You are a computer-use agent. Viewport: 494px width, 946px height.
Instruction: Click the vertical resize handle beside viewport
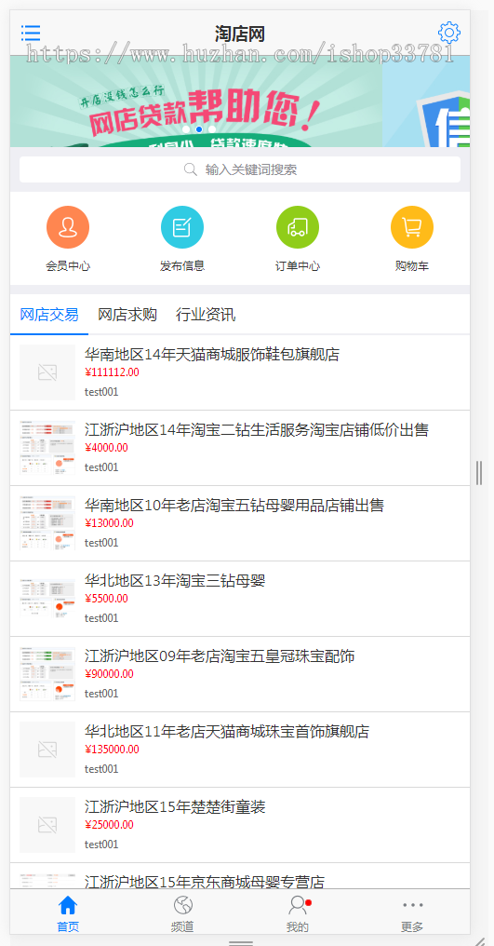point(479,473)
